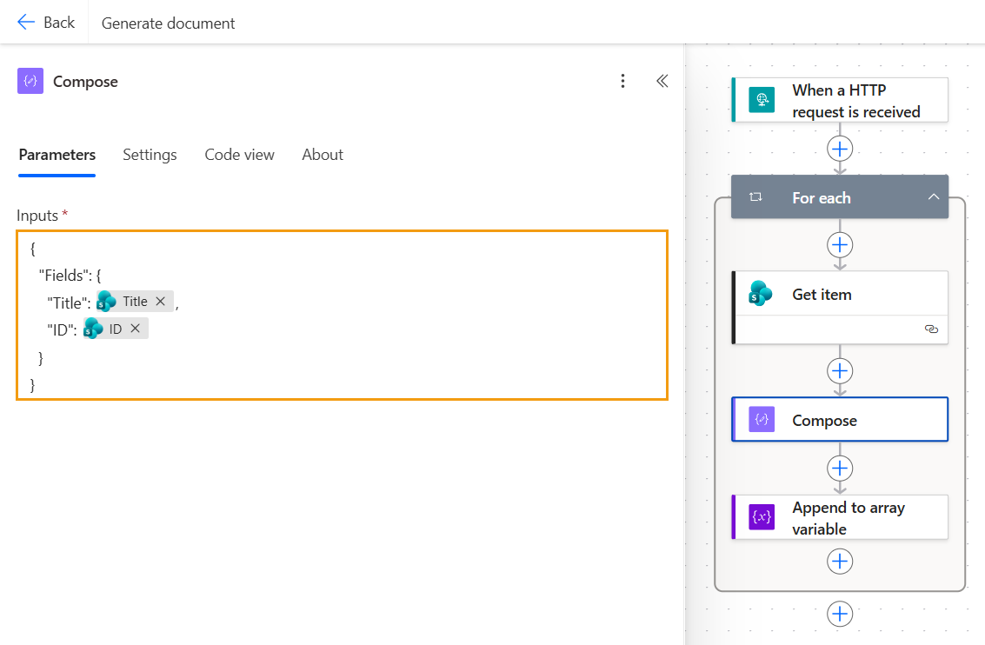The height and width of the screenshot is (645, 985).
Task: Insert a new action below Compose
Action: (840, 468)
